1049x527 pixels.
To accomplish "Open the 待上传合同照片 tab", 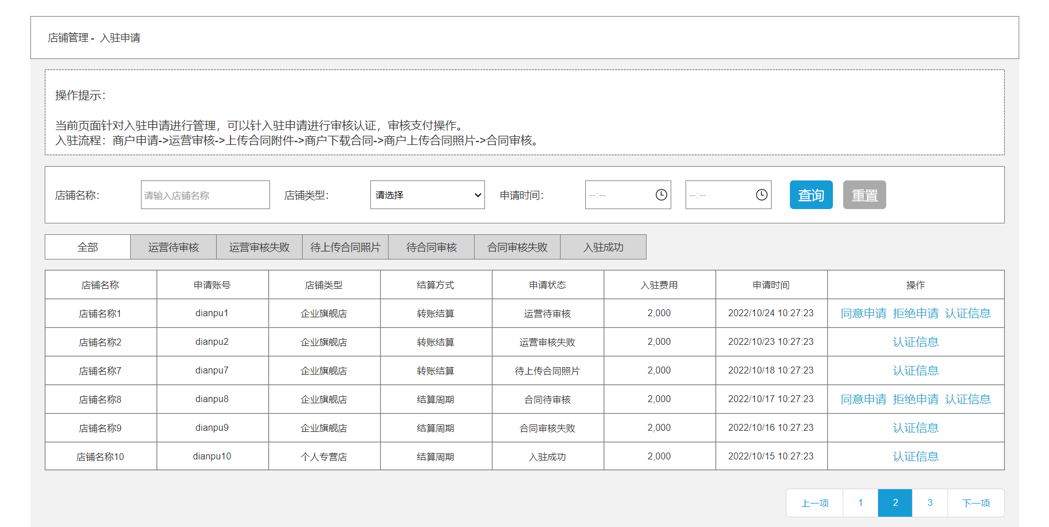I will pyautogui.click(x=346, y=247).
